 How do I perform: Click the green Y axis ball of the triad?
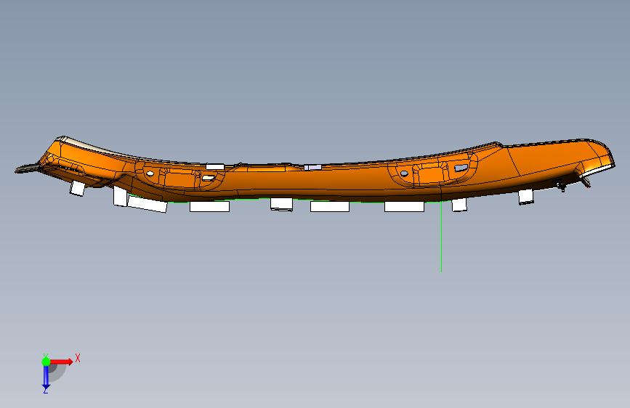pyautogui.click(x=46, y=362)
